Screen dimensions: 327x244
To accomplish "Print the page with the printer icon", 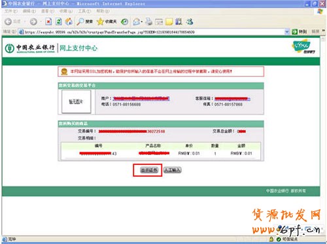I will click(149, 22).
